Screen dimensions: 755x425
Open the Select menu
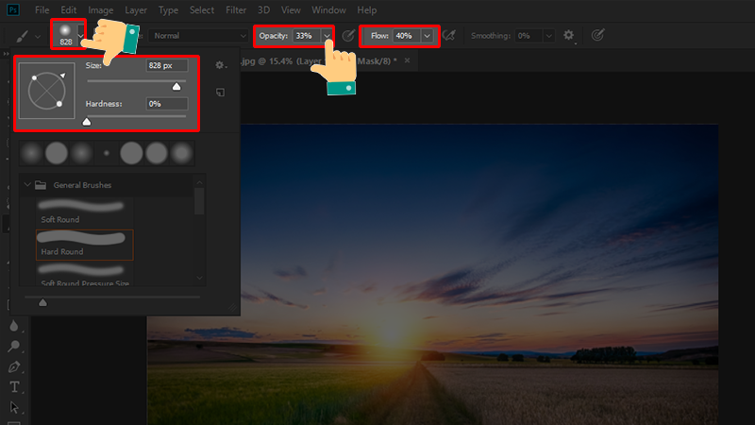[x=202, y=10]
